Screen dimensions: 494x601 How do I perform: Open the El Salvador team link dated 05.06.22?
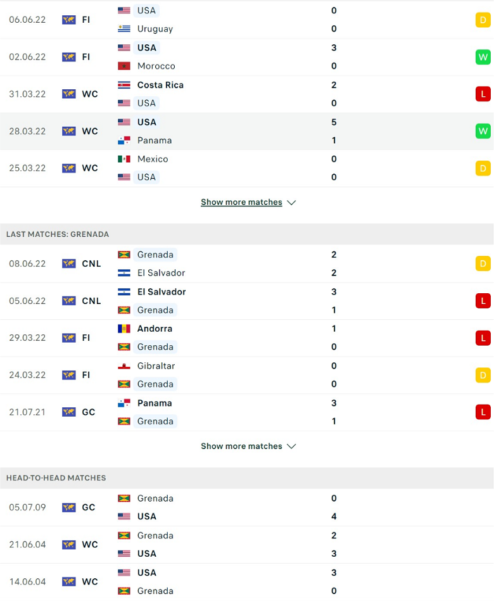click(x=161, y=292)
